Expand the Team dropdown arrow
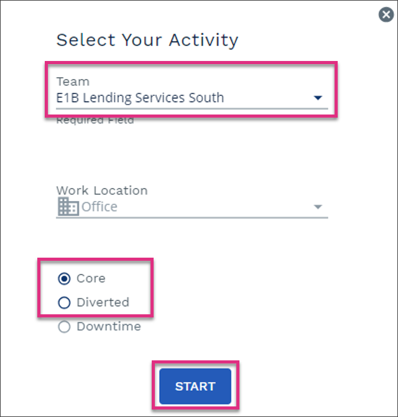 point(318,98)
